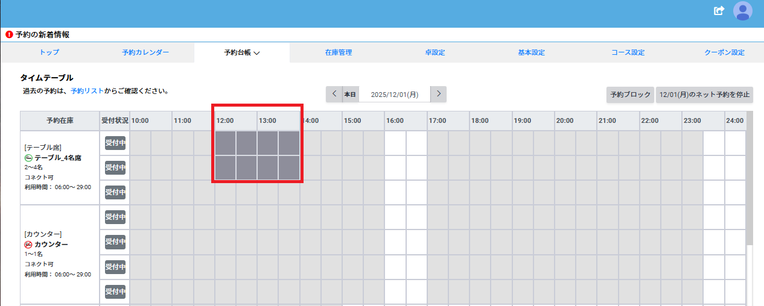The width and height of the screenshot is (764, 306).
Task: Toggle first 受付中 status for テーブル席
Action: 115,143
